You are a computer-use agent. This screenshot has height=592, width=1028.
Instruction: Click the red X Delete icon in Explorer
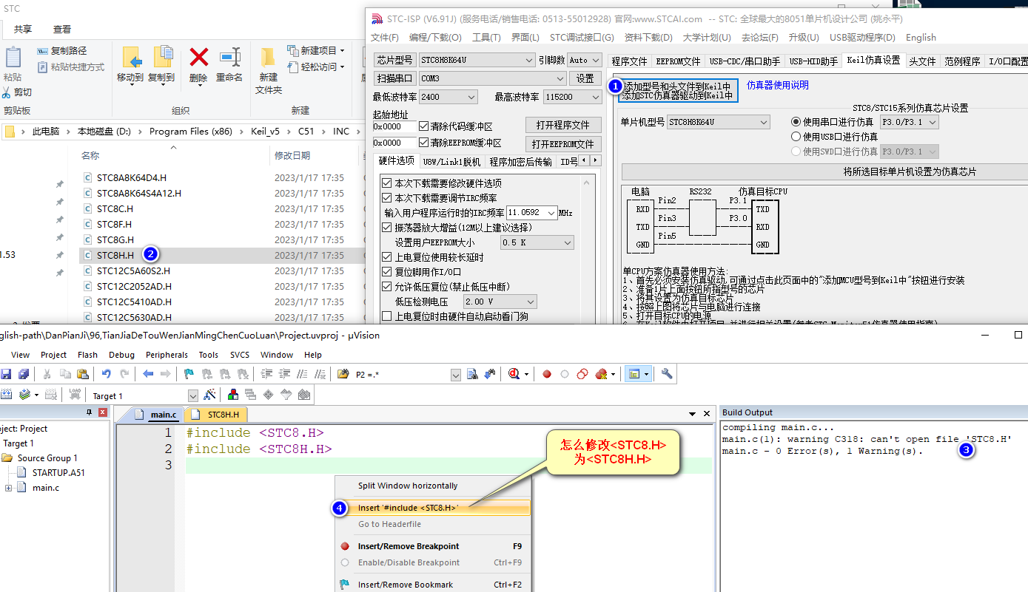coord(198,57)
